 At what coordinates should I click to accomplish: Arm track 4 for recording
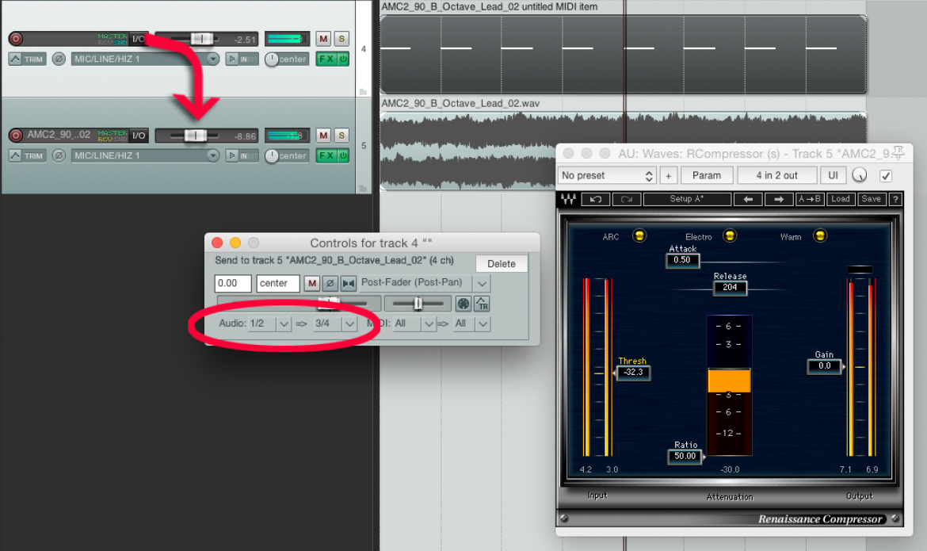(x=16, y=39)
